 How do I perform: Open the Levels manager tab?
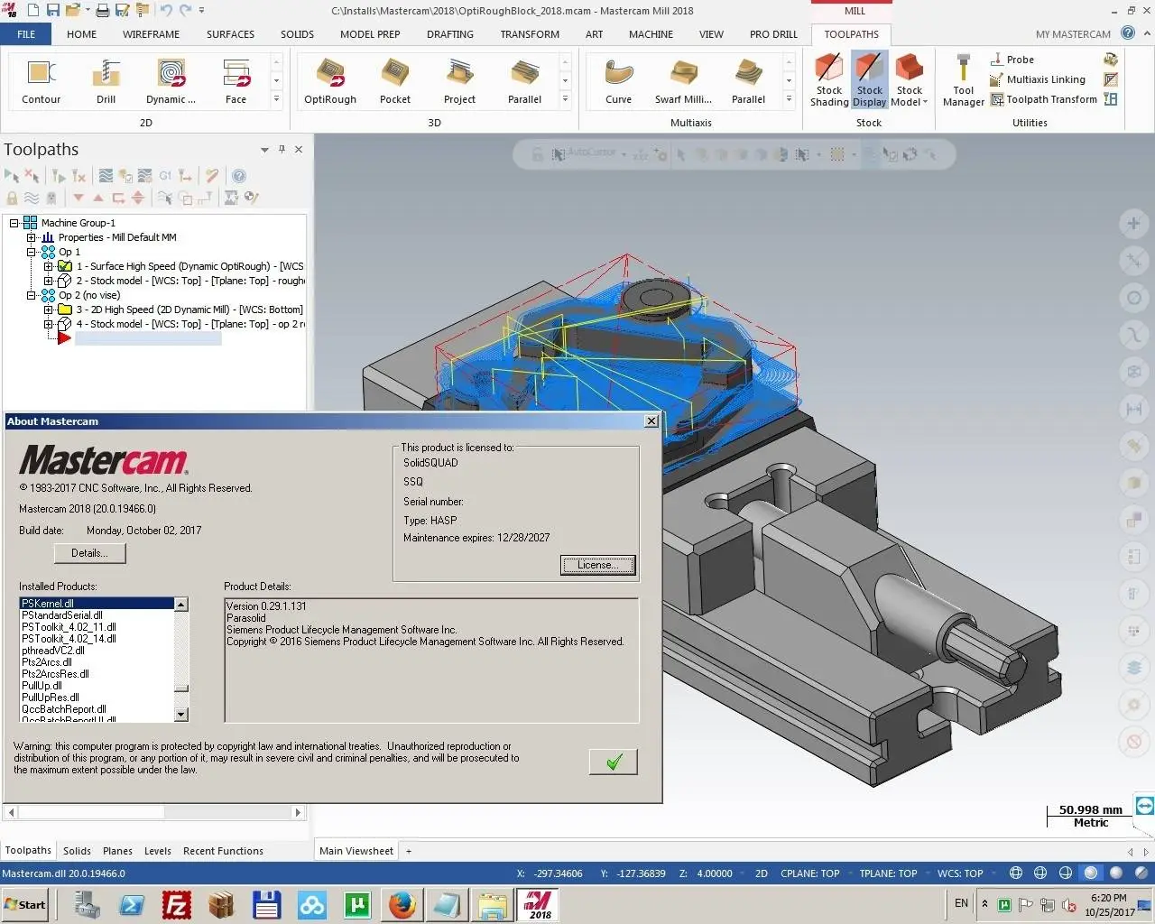(158, 851)
